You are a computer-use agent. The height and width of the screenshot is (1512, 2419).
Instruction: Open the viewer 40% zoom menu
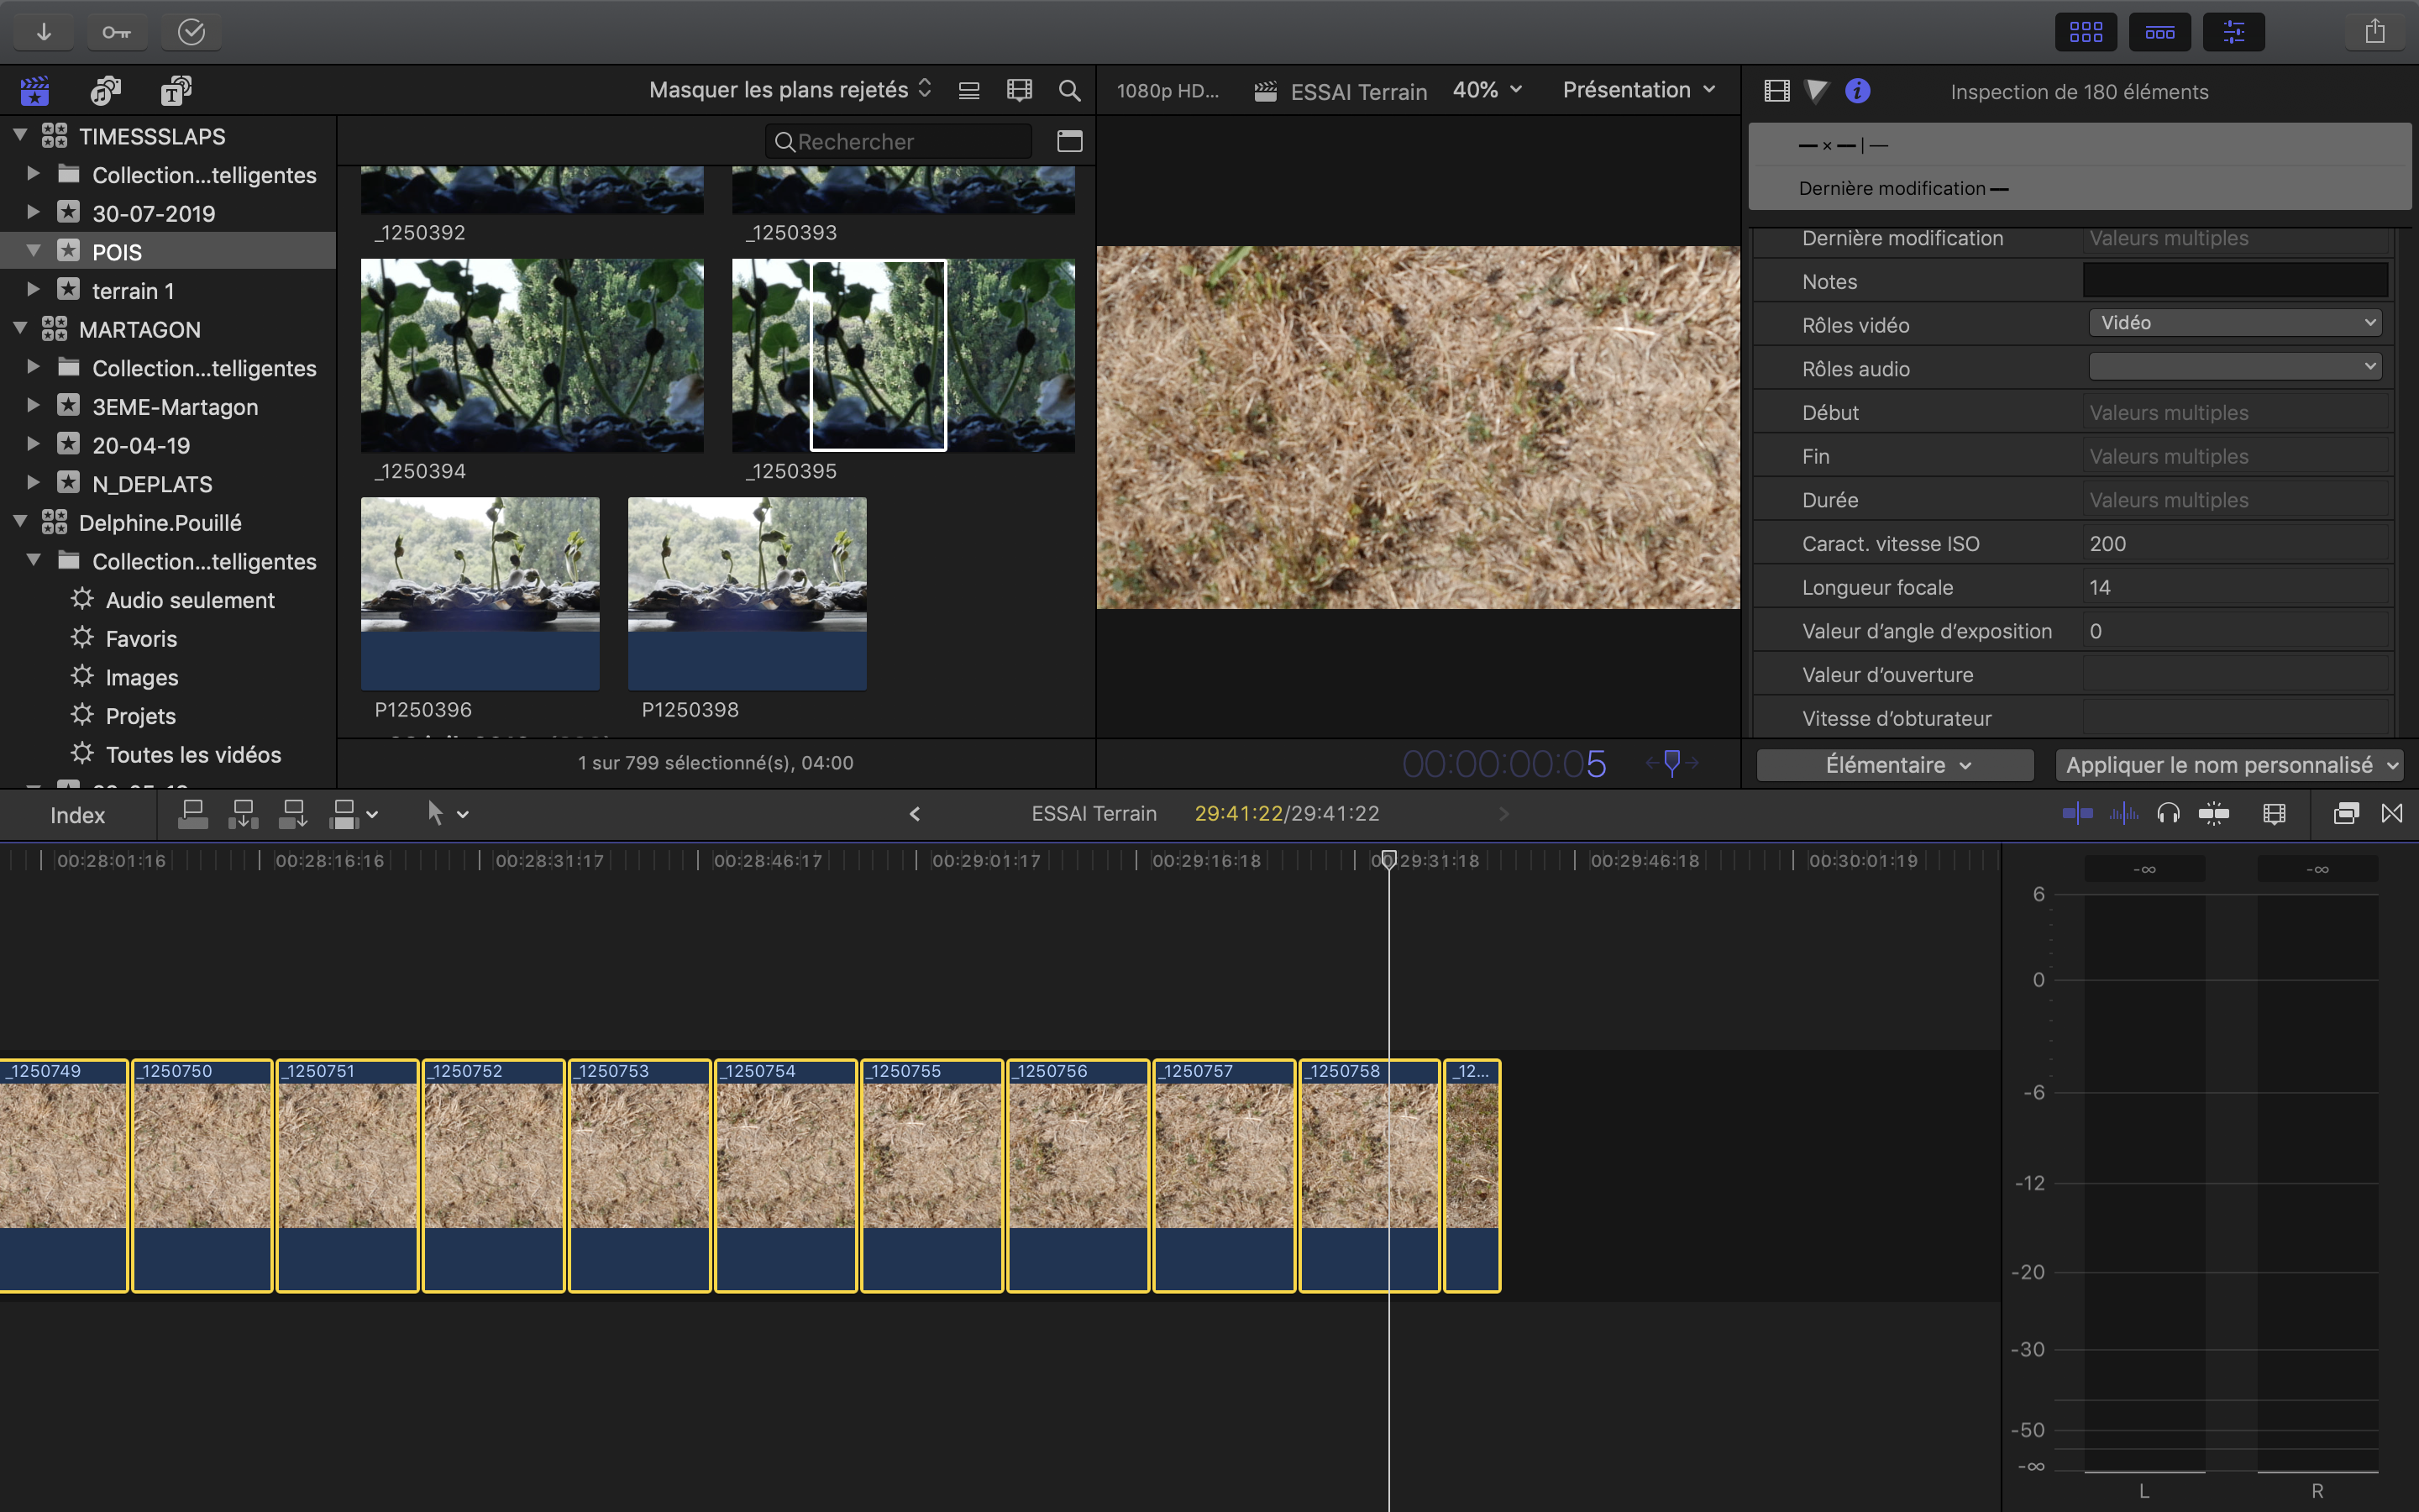click(1487, 90)
